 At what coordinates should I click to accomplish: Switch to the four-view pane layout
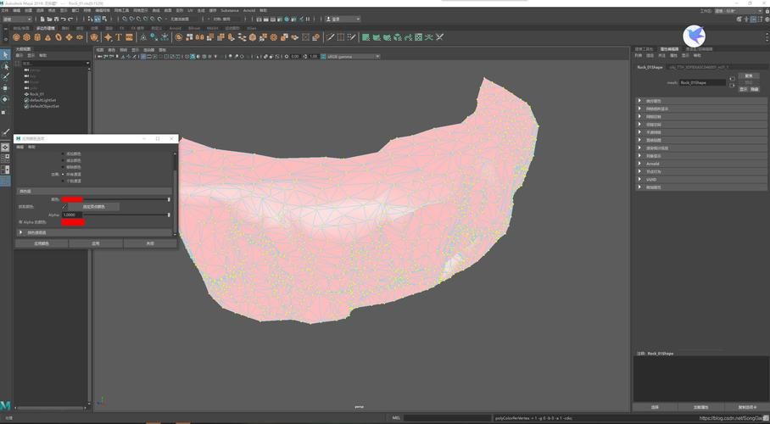(5, 159)
